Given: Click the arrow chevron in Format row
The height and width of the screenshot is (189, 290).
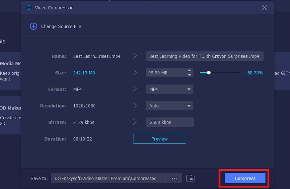Looking at the screenshot, I should click(135, 89).
